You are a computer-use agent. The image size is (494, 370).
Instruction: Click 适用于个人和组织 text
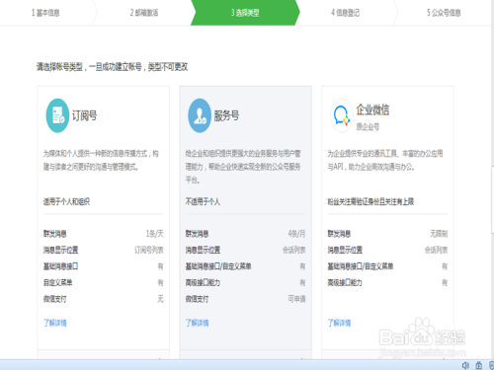coord(66,201)
